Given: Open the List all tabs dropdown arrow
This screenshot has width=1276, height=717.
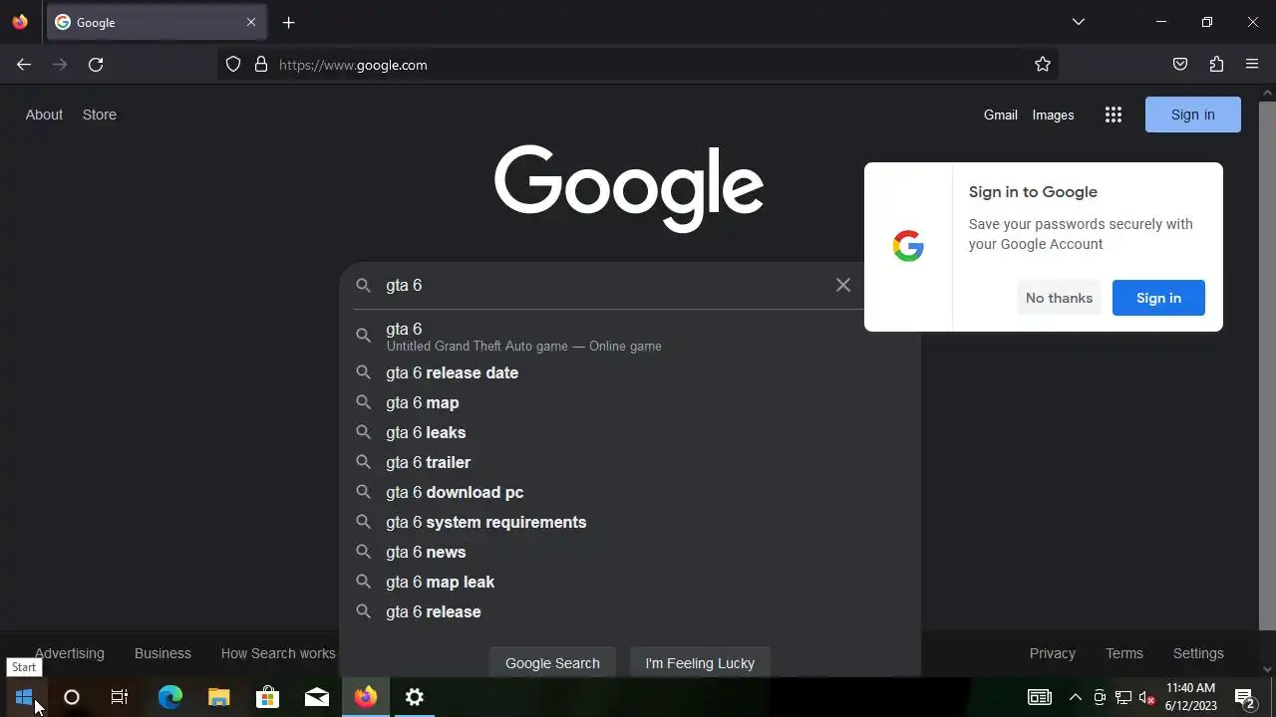Looking at the screenshot, I should (x=1078, y=22).
